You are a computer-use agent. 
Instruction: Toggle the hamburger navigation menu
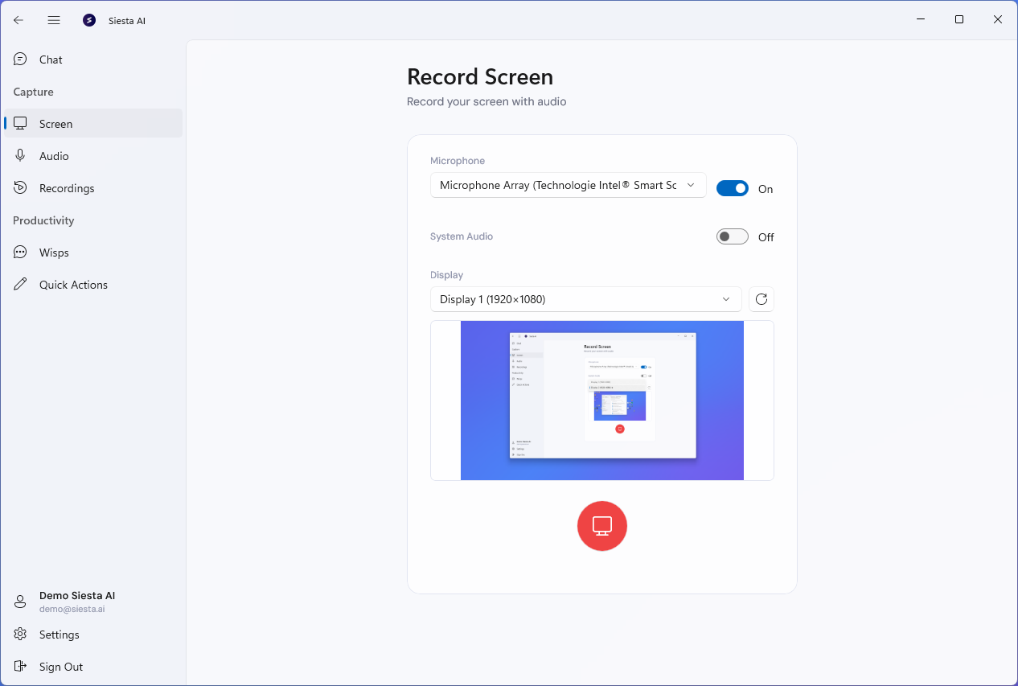(x=54, y=20)
